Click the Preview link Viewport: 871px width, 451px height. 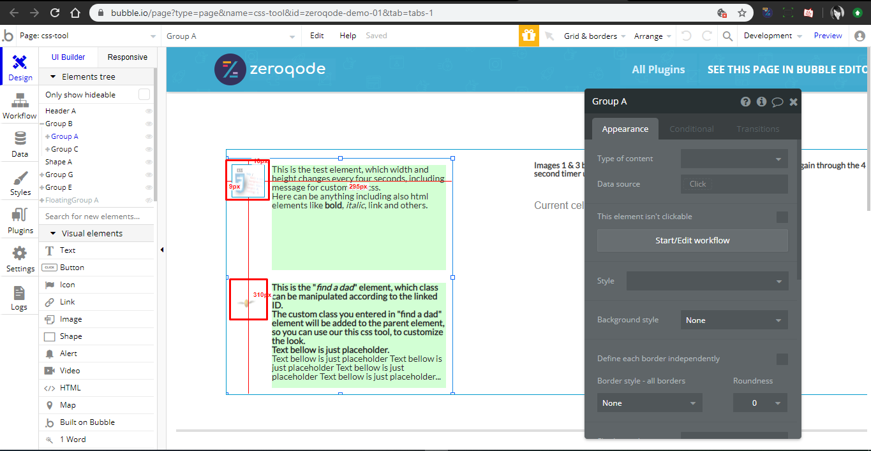[828, 36]
